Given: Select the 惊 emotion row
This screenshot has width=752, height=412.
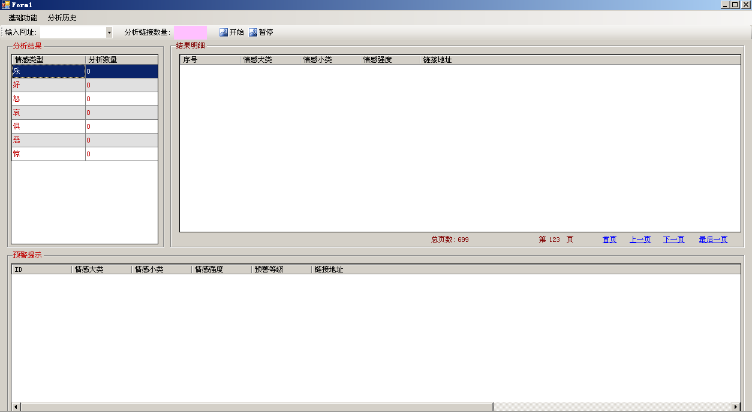Looking at the screenshot, I should [x=48, y=154].
